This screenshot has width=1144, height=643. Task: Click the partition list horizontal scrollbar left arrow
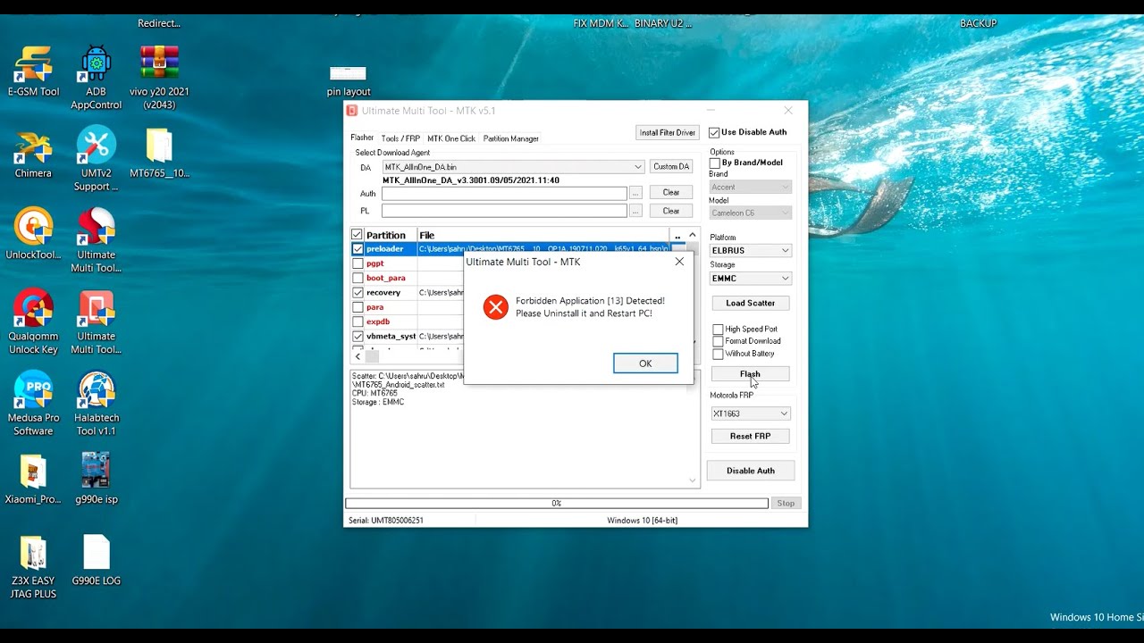pos(357,356)
